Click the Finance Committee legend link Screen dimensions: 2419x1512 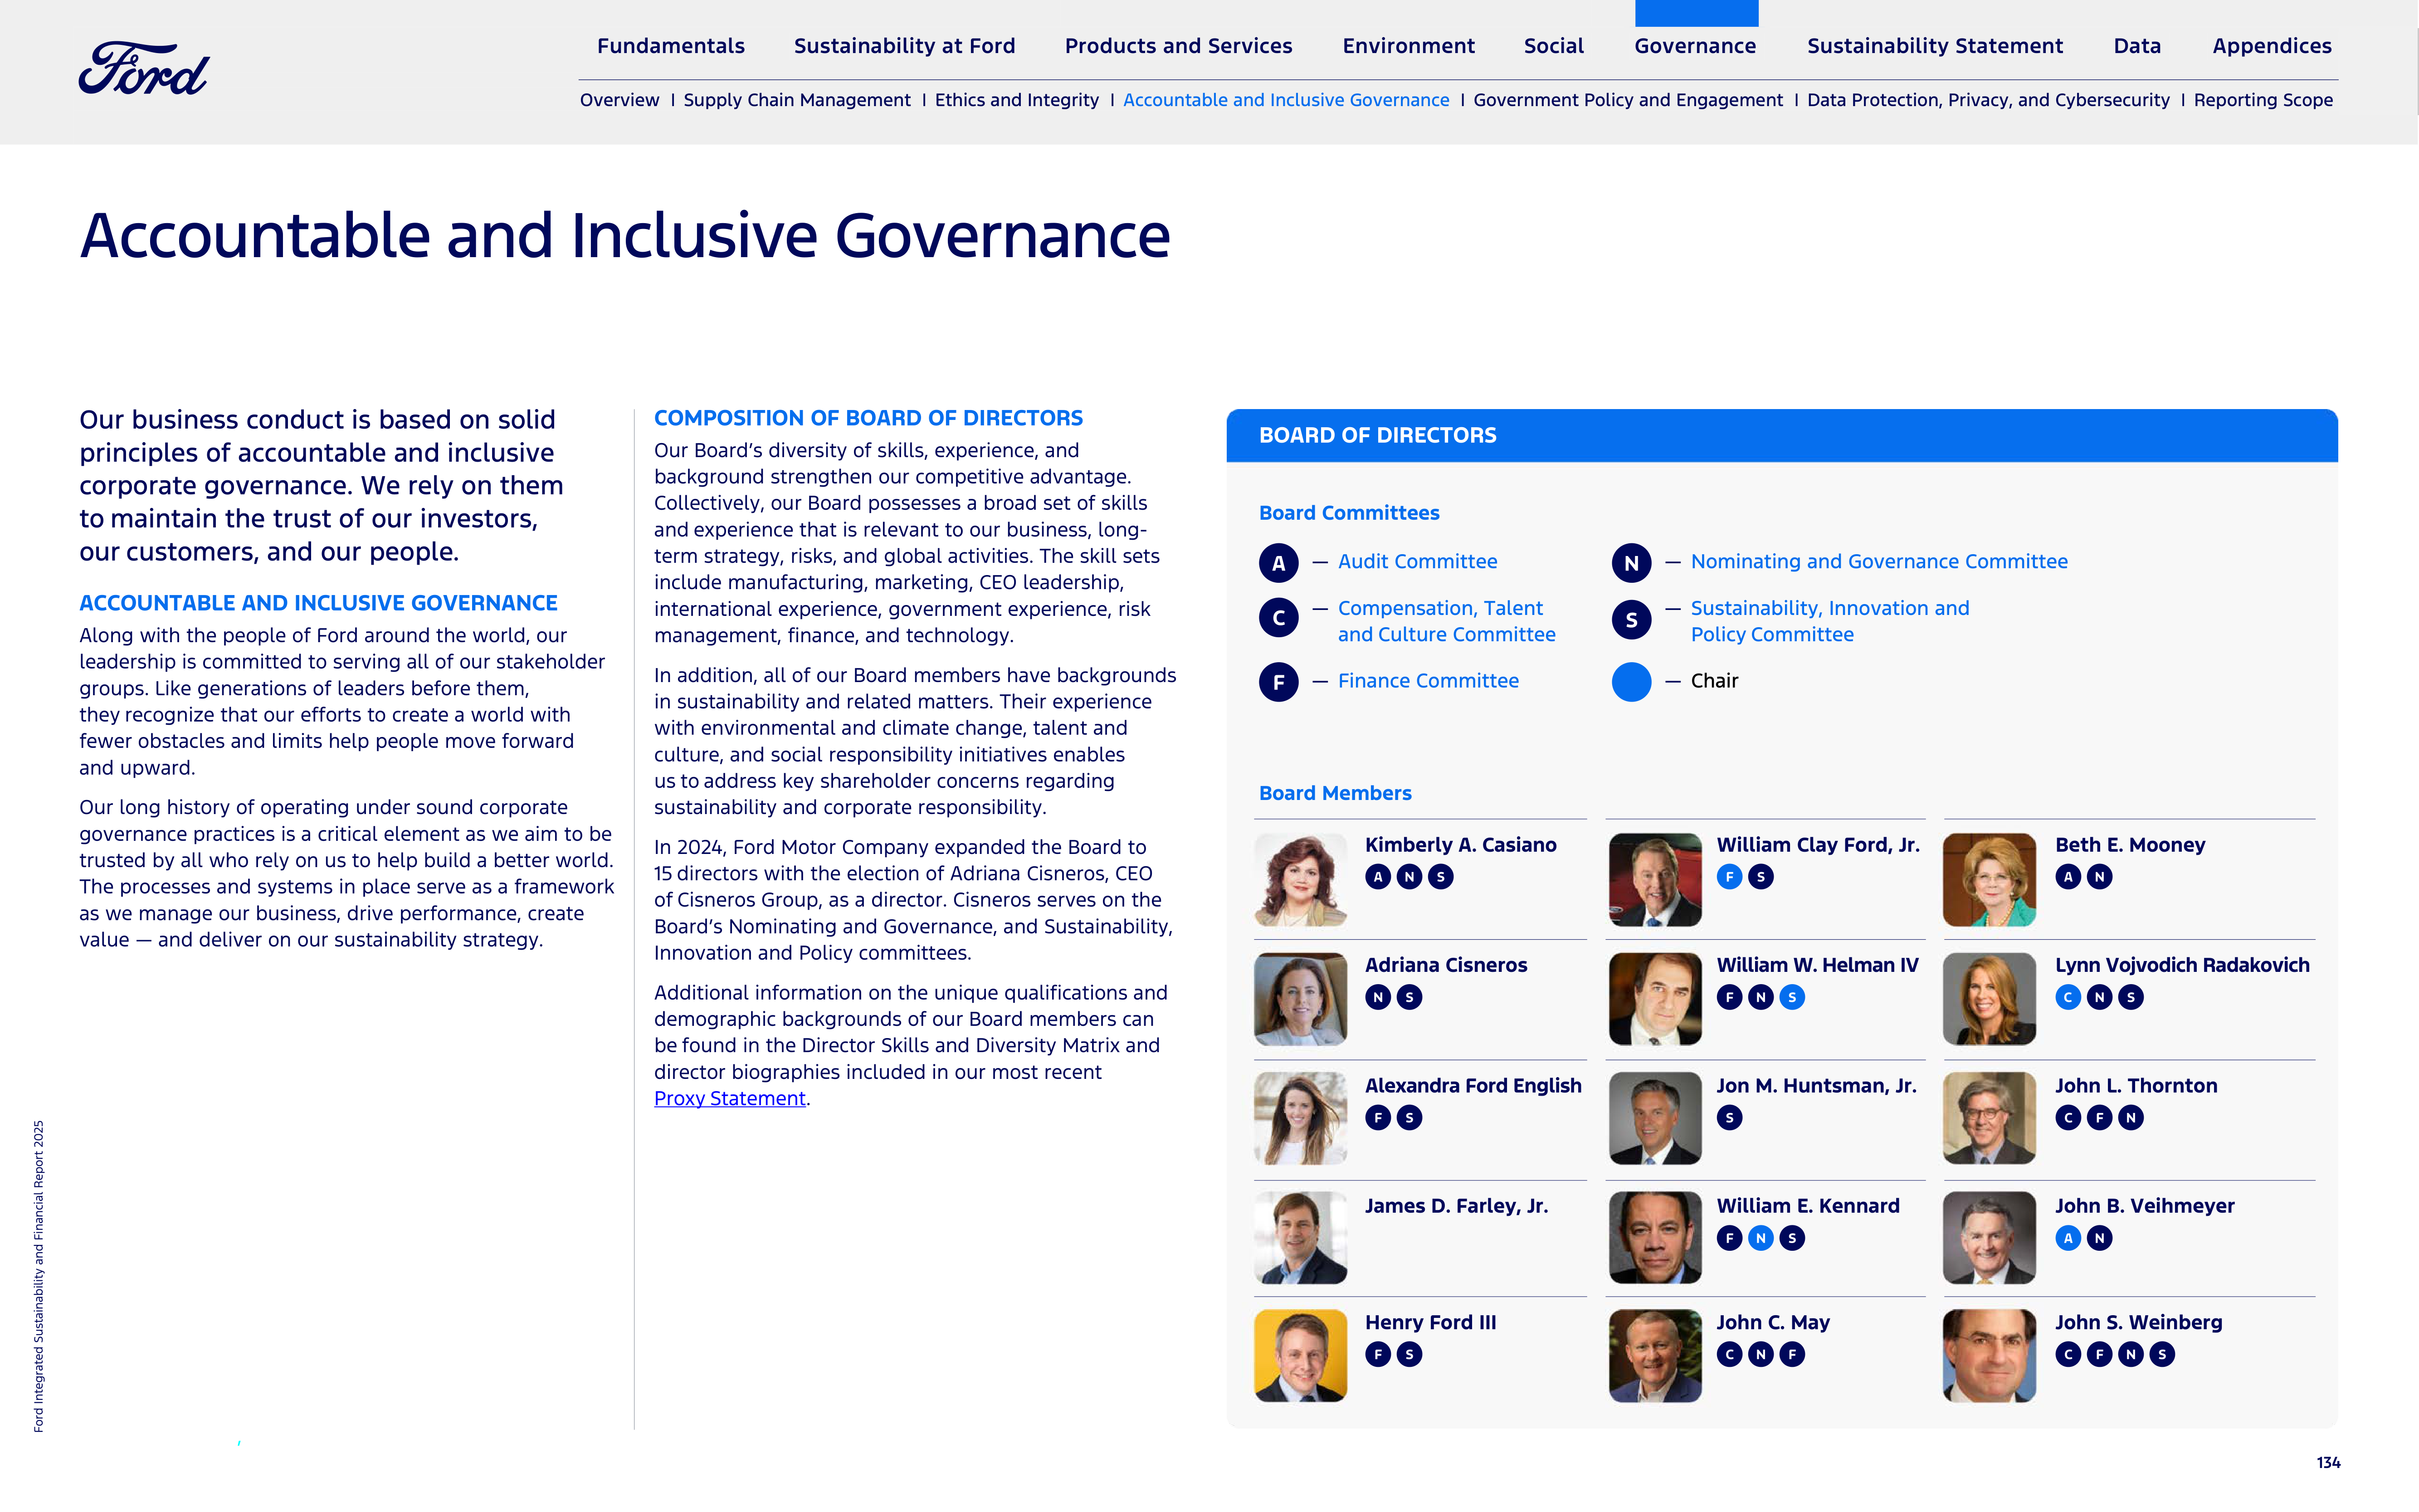click(x=1428, y=681)
